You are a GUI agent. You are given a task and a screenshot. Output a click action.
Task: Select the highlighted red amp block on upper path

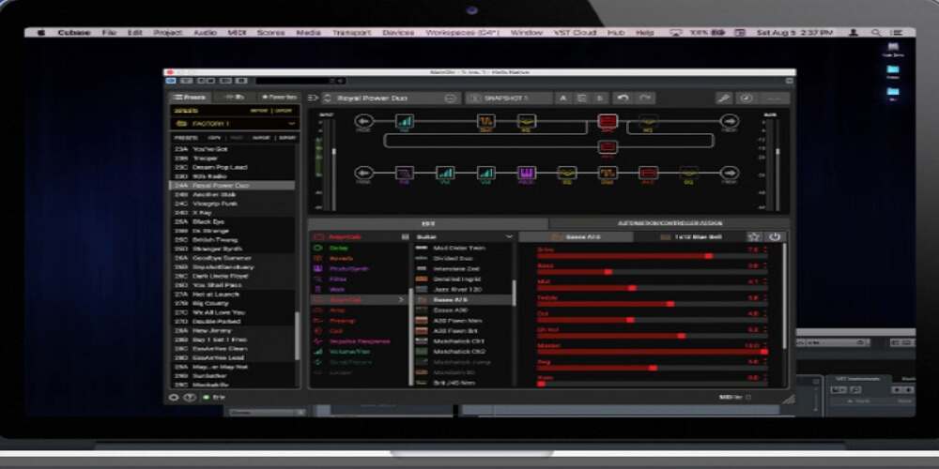(608, 122)
